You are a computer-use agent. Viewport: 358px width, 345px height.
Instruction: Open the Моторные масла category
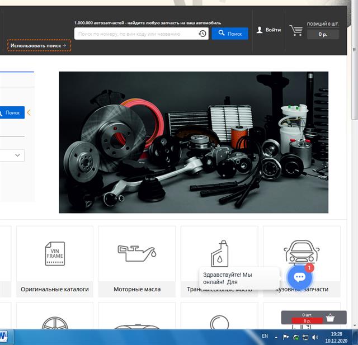(137, 289)
